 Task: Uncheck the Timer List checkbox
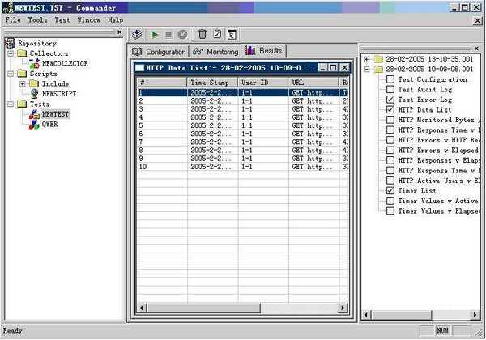pyautogui.click(x=390, y=191)
